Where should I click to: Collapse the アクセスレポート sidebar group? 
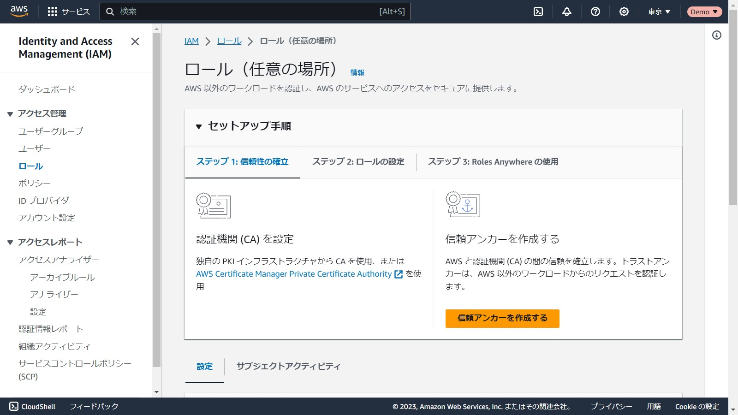(x=10, y=243)
